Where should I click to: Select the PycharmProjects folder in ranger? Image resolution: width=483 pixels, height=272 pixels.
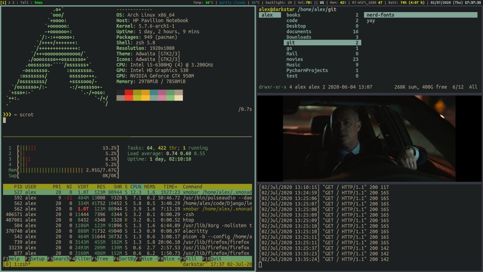pyautogui.click(x=322, y=70)
